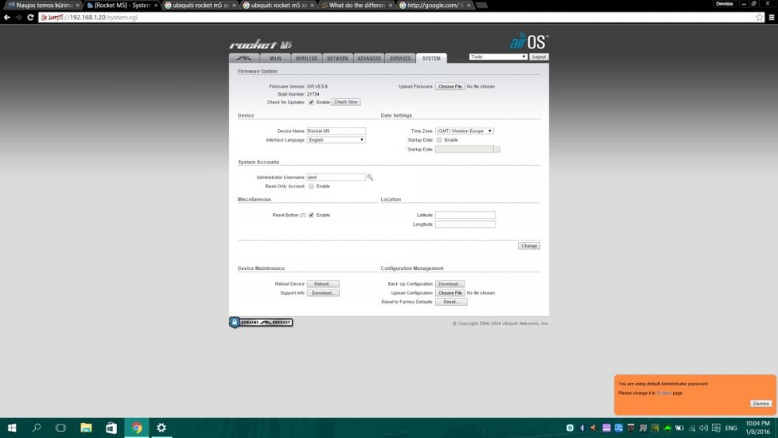
Task: Click the Change button
Action: [529, 246]
